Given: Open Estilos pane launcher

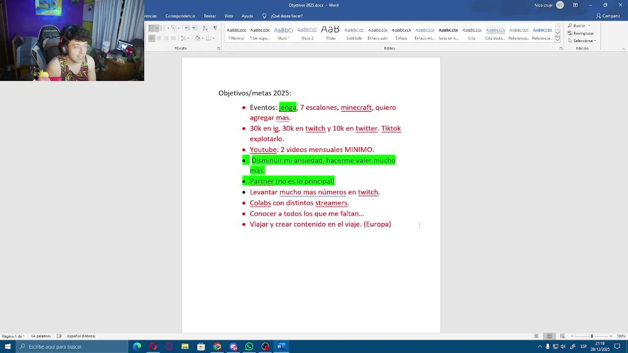Looking at the screenshot, I should (x=561, y=49).
